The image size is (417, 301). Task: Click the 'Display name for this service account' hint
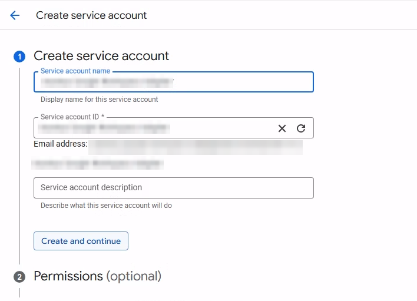[x=99, y=100]
